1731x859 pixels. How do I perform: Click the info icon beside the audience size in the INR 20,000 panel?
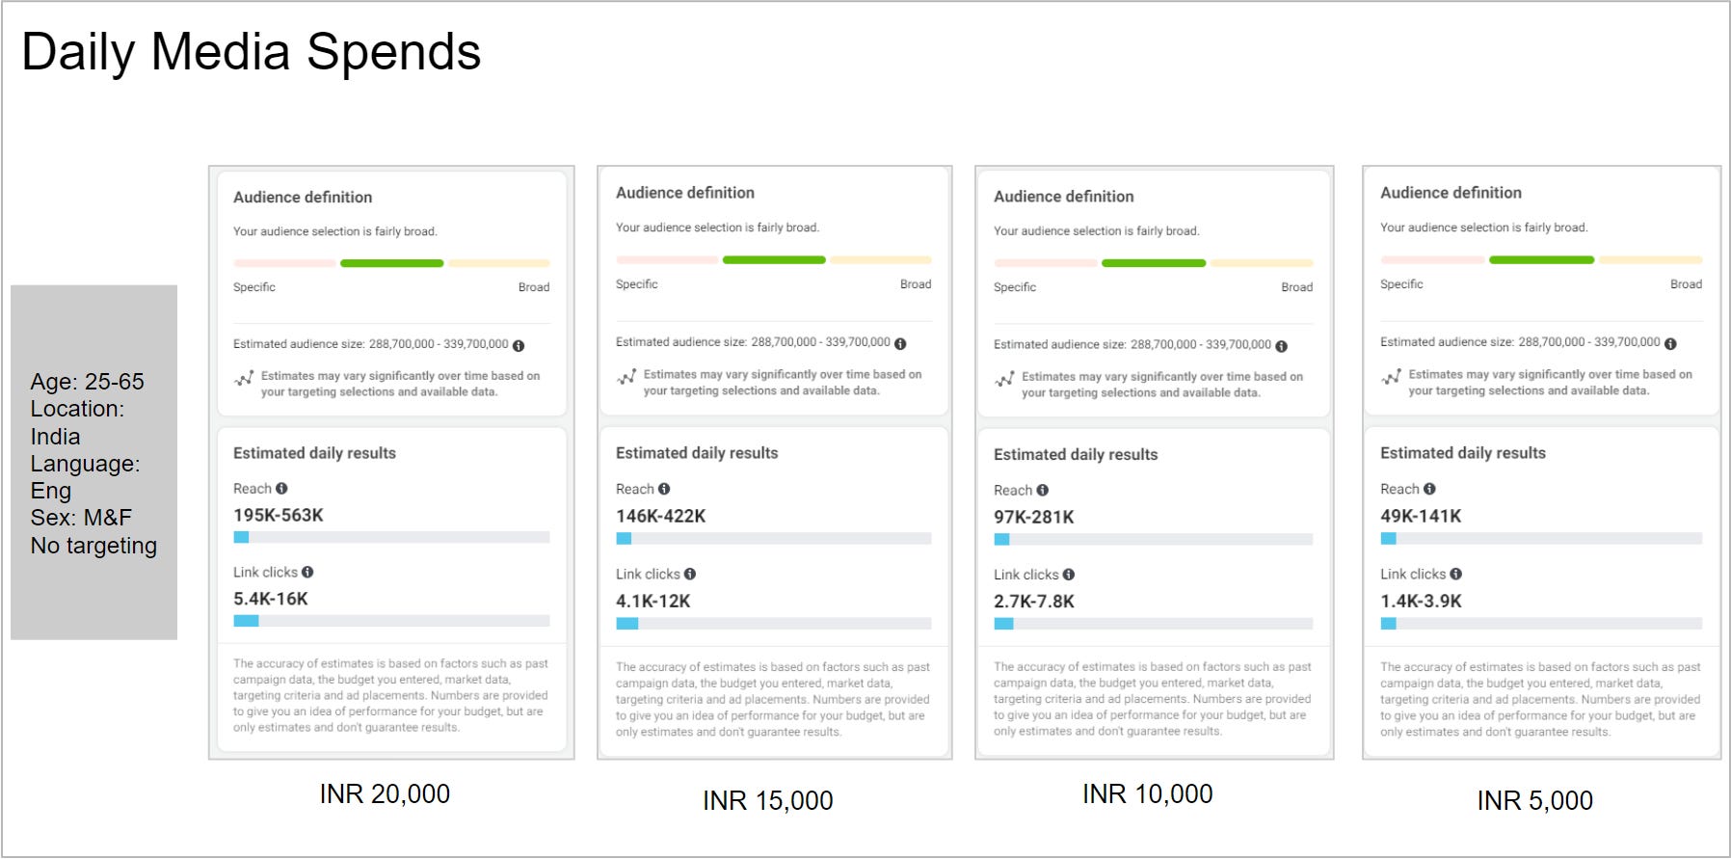click(519, 345)
